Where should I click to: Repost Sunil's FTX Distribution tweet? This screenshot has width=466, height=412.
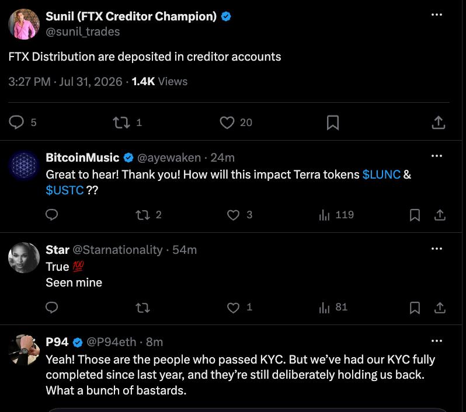[121, 123]
